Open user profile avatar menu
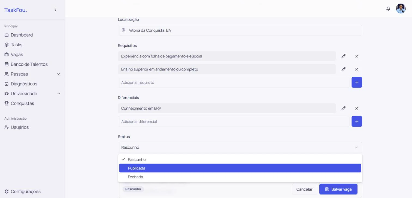 401,9
